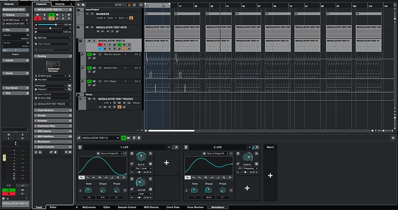Click the Editor tab beside Track in Inspector
This screenshot has width=398, height=210.
coord(53,207)
